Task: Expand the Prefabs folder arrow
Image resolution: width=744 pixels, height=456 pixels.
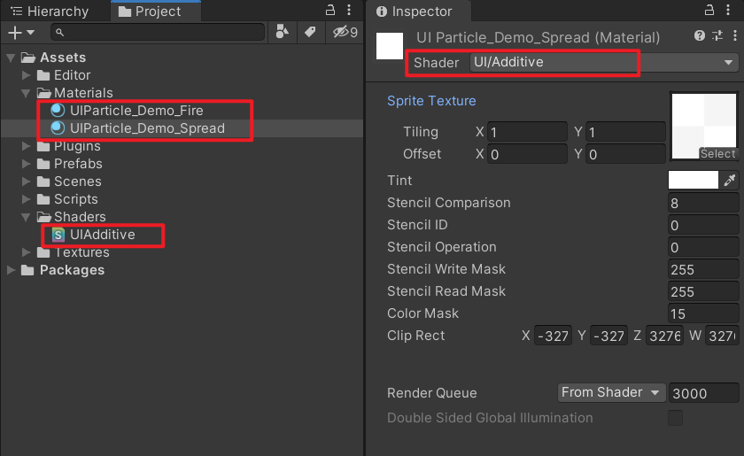Action: pyautogui.click(x=26, y=164)
